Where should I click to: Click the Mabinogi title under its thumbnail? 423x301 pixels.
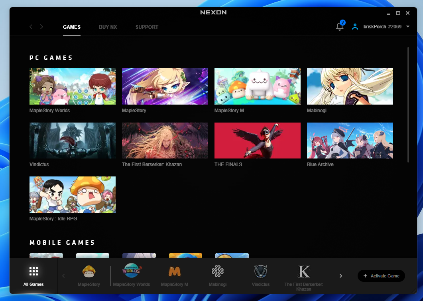(317, 111)
